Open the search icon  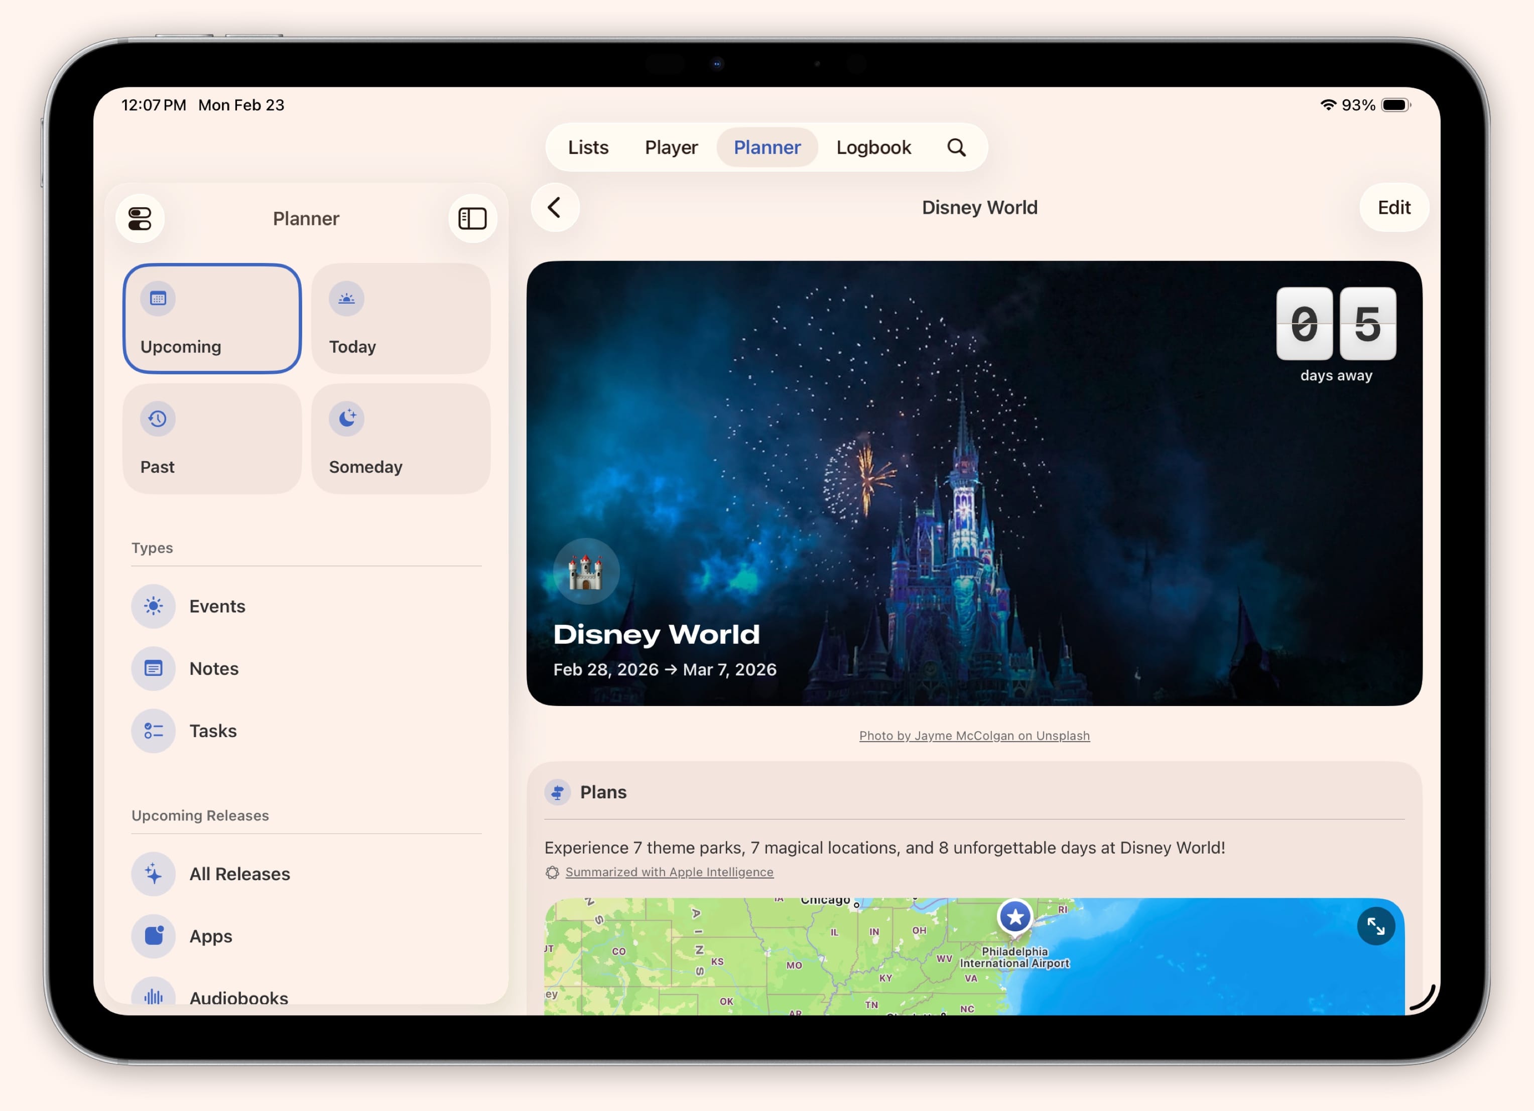(957, 147)
